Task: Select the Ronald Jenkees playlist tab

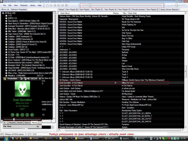Action: pos(138,10)
